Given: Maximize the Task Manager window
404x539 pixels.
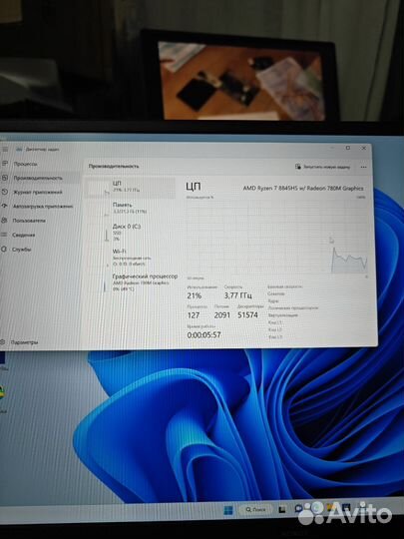Looking at the screenshot, I should point(348,148).
